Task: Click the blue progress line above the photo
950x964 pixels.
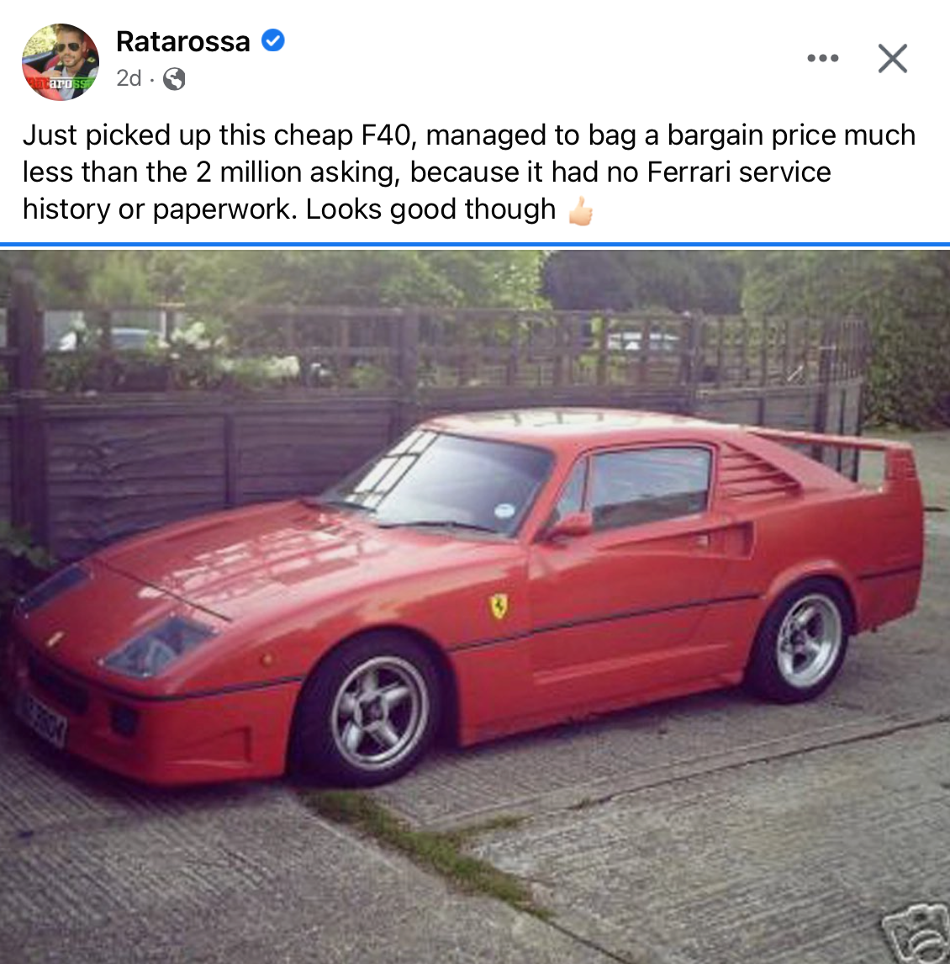Action: [475, 245]
